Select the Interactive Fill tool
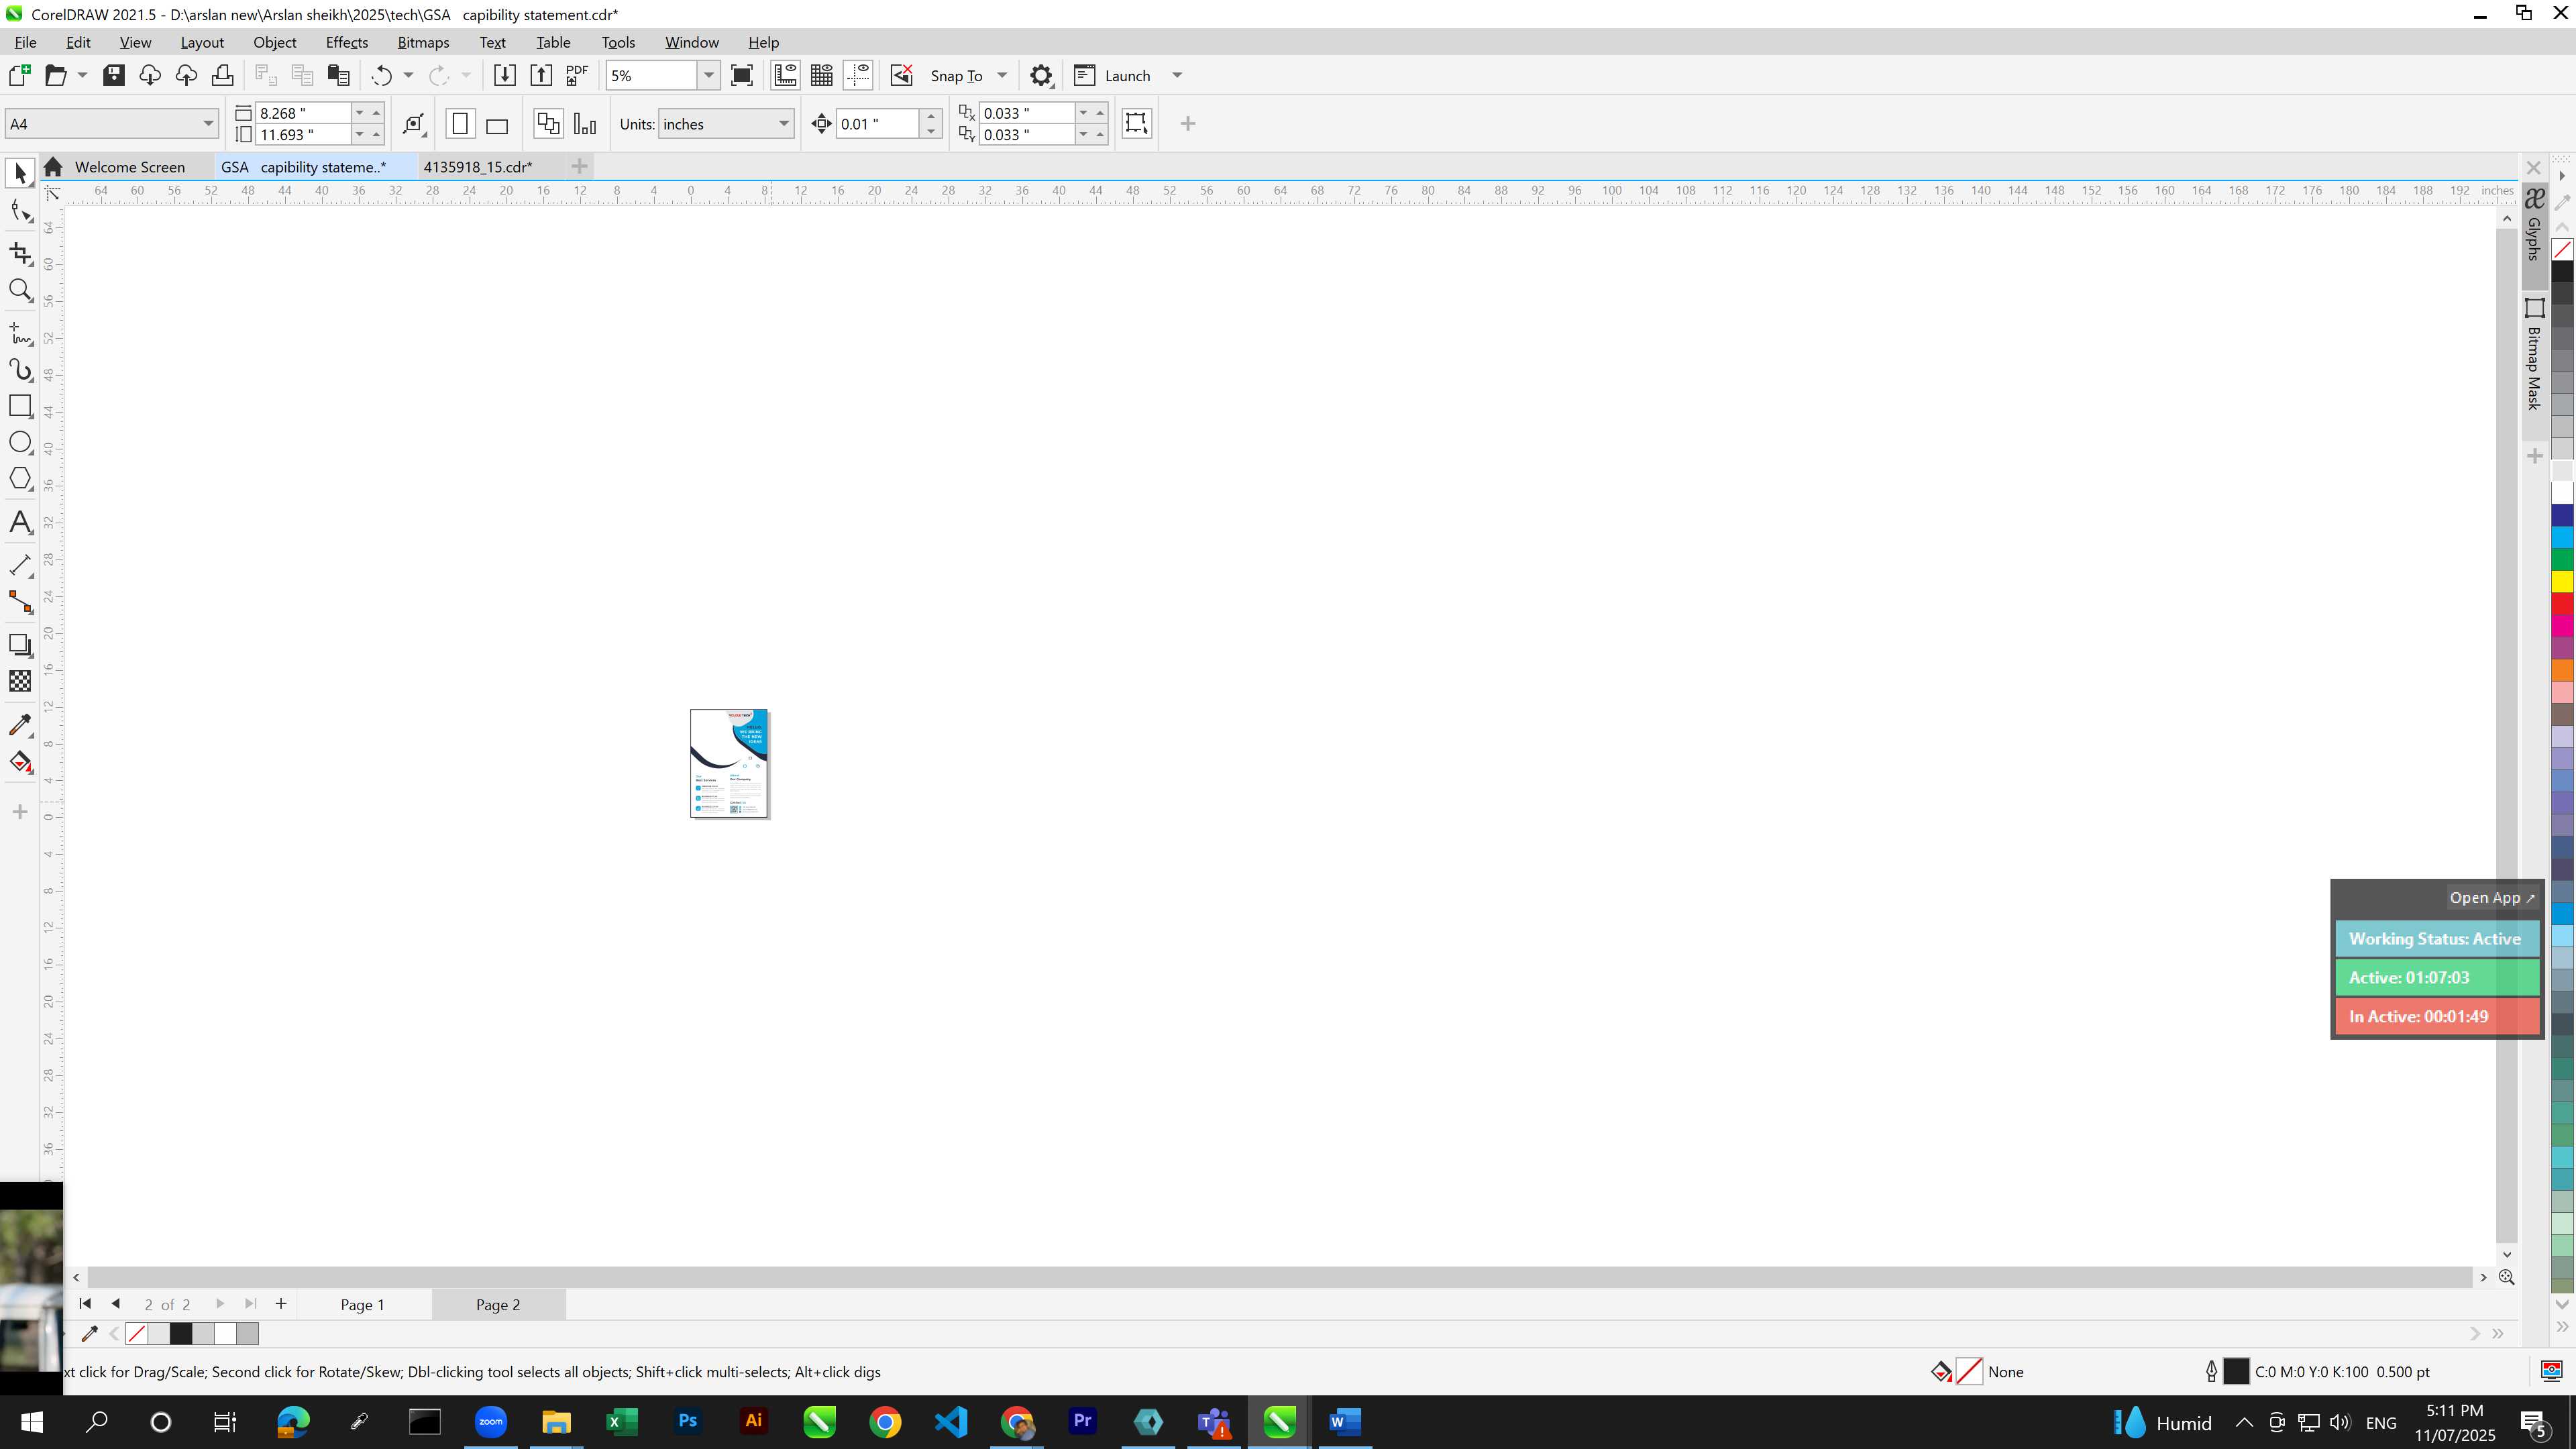This screenshot has height=1449, width=2576. point(20,763)
